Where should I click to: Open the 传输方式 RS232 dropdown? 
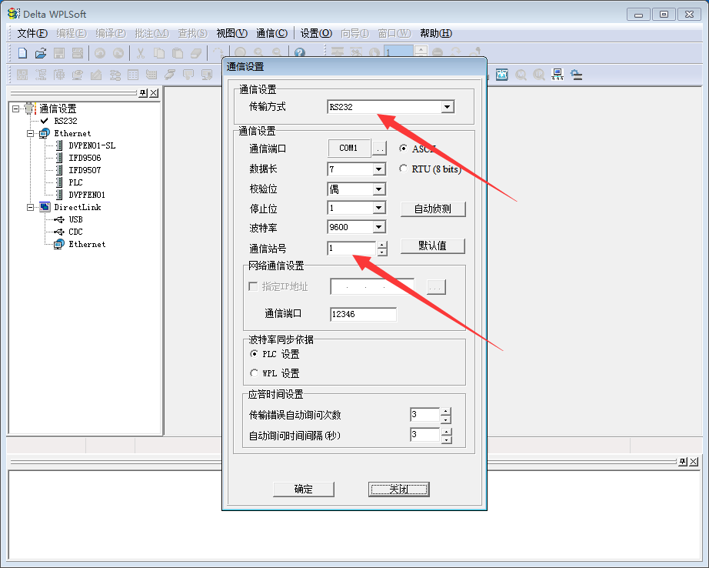pyautogui.click(x=448, y=107)
